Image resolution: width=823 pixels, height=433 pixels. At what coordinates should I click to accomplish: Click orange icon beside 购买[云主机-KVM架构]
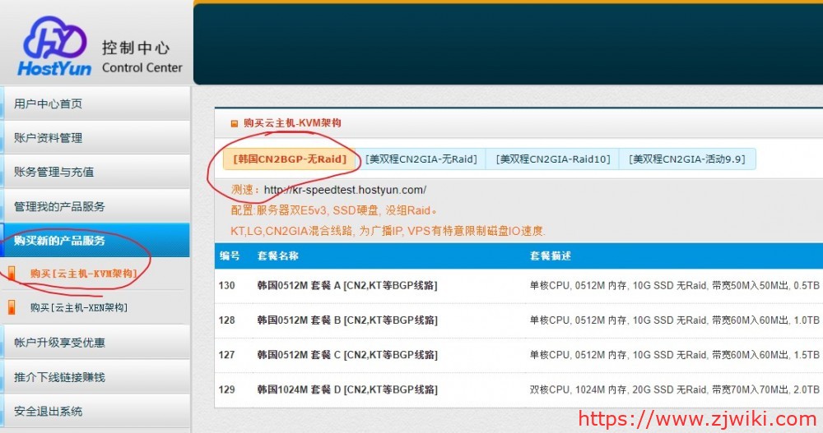pos(12,274)
